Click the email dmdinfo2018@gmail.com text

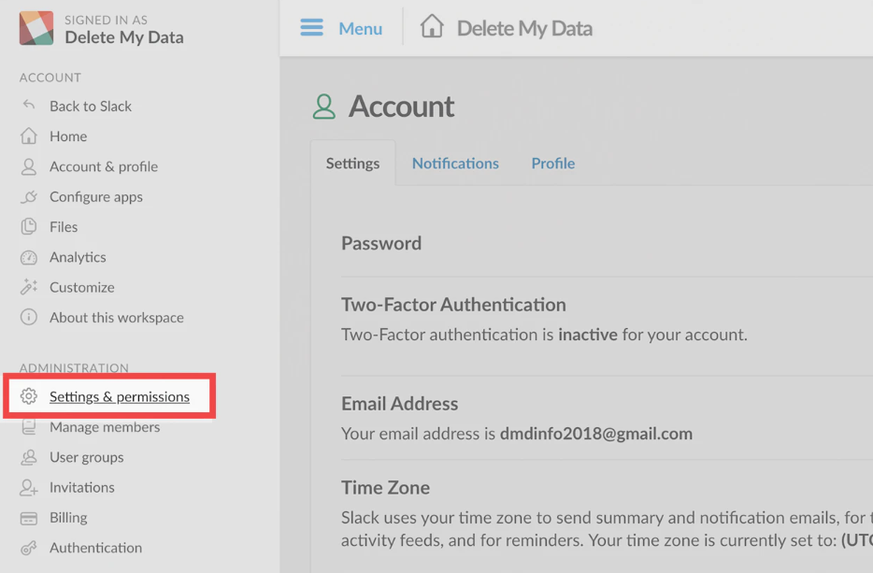click(596, 434)
